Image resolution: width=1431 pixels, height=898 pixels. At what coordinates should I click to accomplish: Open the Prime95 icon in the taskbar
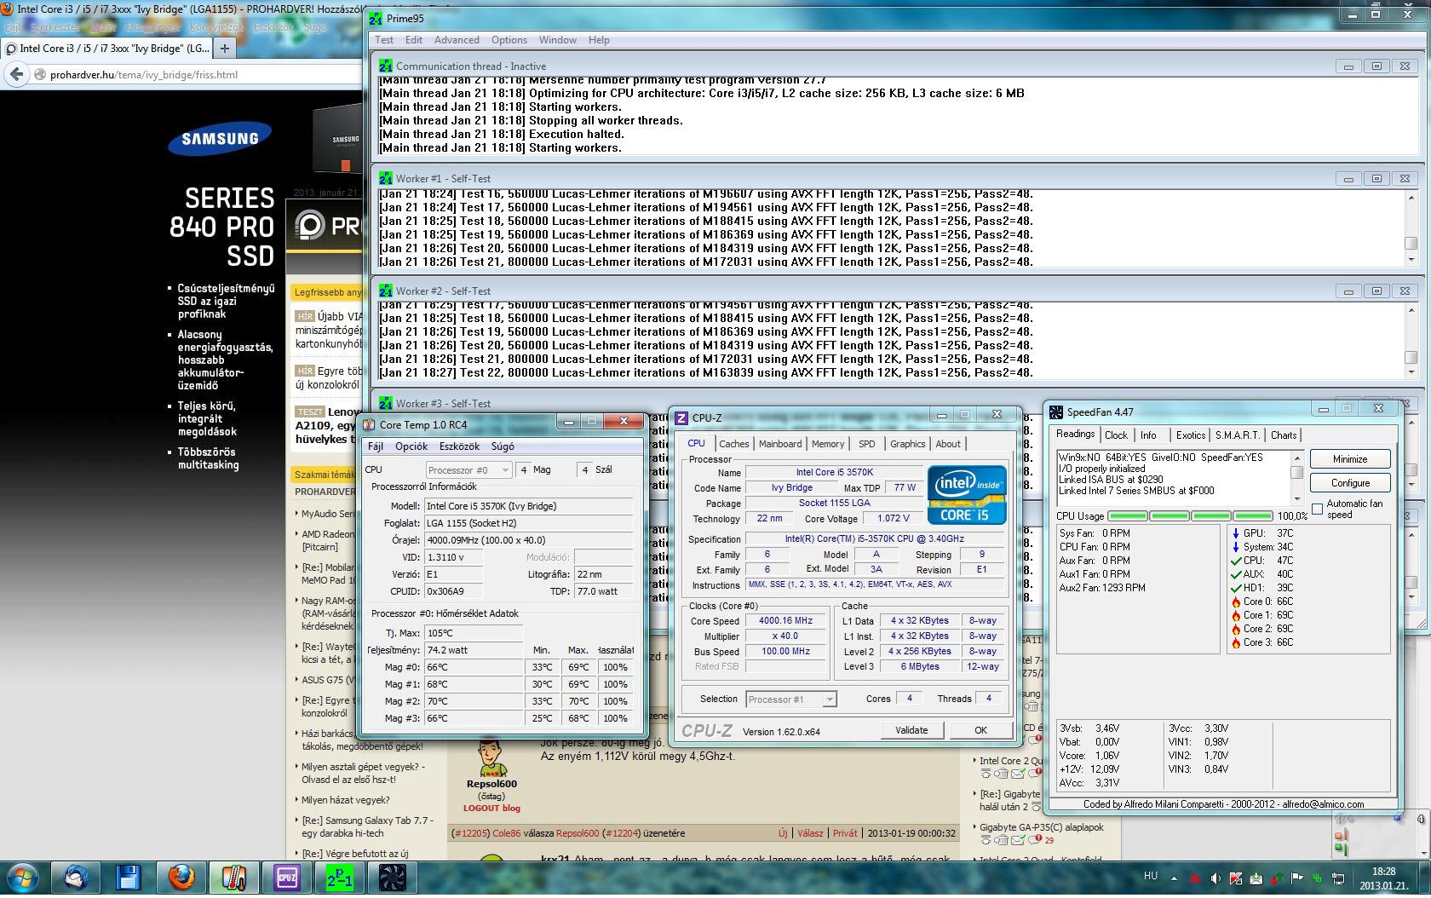339,877
